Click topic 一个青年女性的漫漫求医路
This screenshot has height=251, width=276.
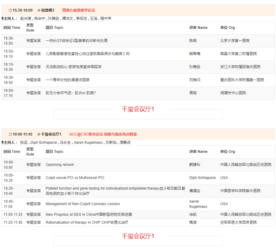pyautogui.click(x=68, y=80)
